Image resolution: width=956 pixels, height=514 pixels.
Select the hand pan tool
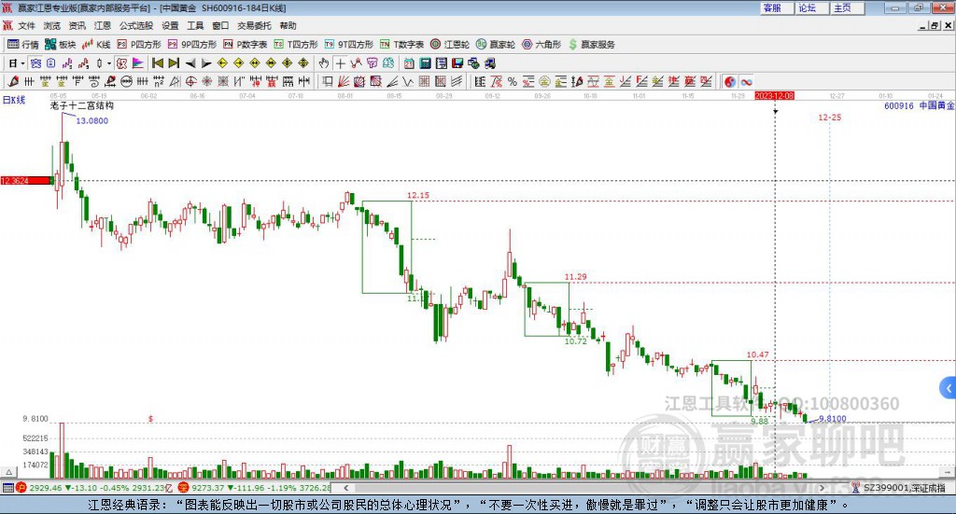click(324, 63)
